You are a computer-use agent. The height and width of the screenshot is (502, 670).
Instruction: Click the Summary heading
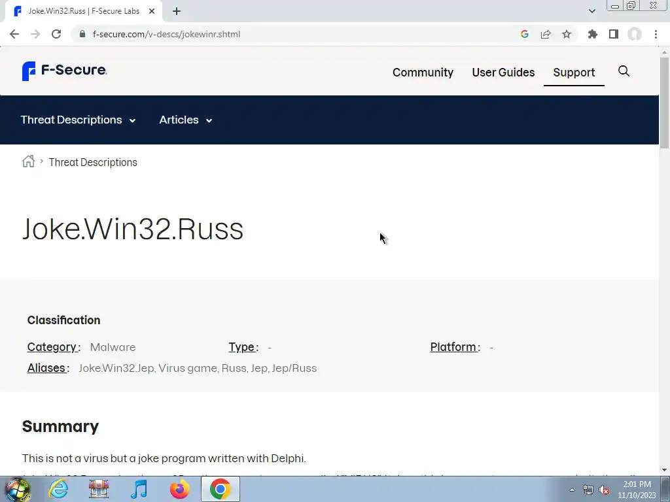point(60,426)
